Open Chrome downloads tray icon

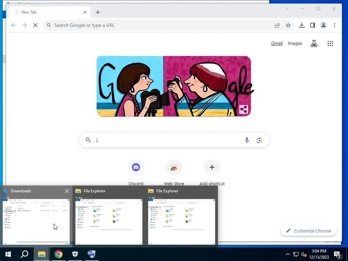pos(302,25)
